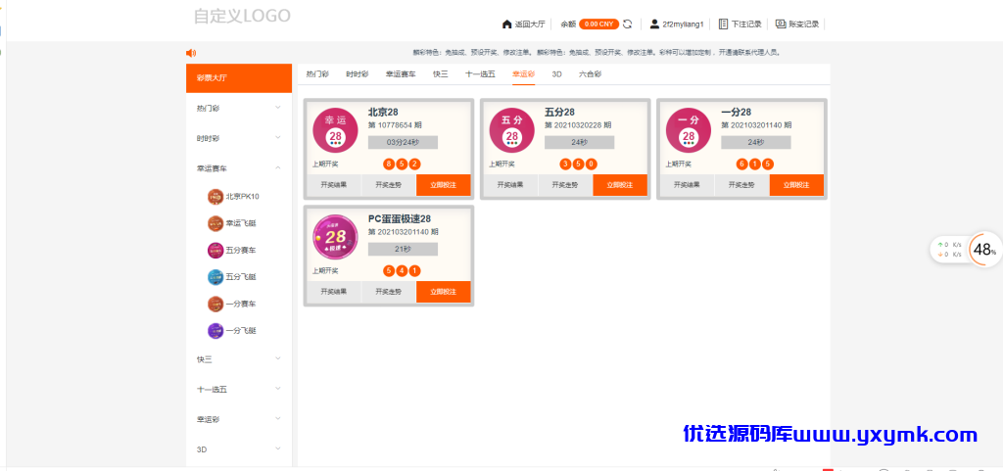Open 开奖走势 for 五分28
Image resolution: width=1003 pixels, height=471 pixels.
click(565, 185)
